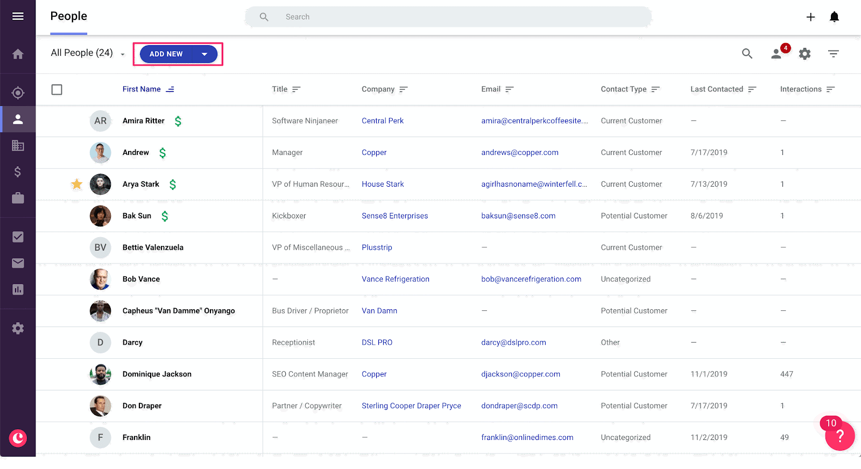Open Capheus "Van Damme" Onyango contact
Image resolution: width=861 pixels, height=469 pixels.
pyautogui.click(x=179, y=311)
